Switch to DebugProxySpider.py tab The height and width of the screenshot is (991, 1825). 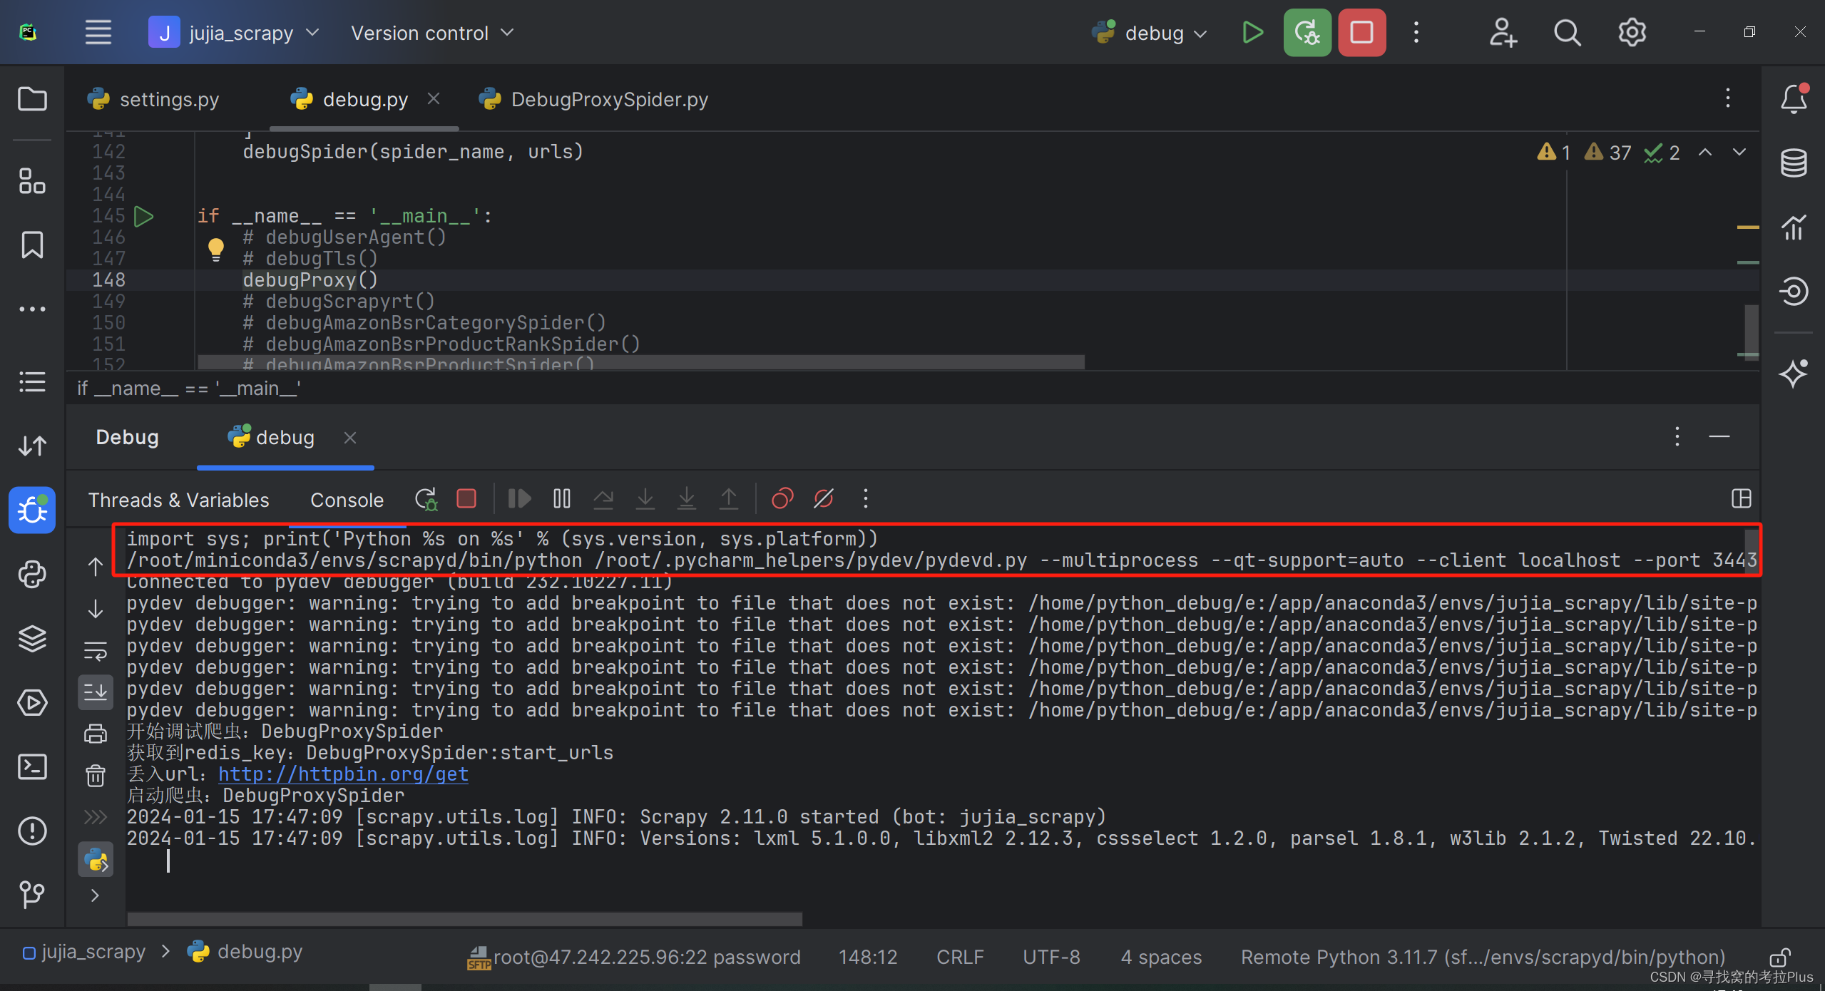pyautogui.click(x=593, y=99)
